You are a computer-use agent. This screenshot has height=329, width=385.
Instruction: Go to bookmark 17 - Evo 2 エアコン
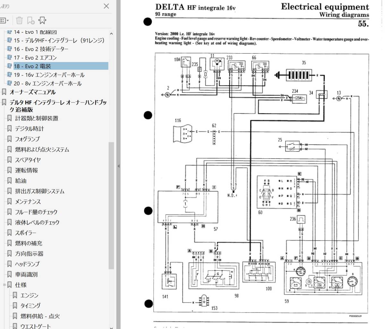pos(35,58)
